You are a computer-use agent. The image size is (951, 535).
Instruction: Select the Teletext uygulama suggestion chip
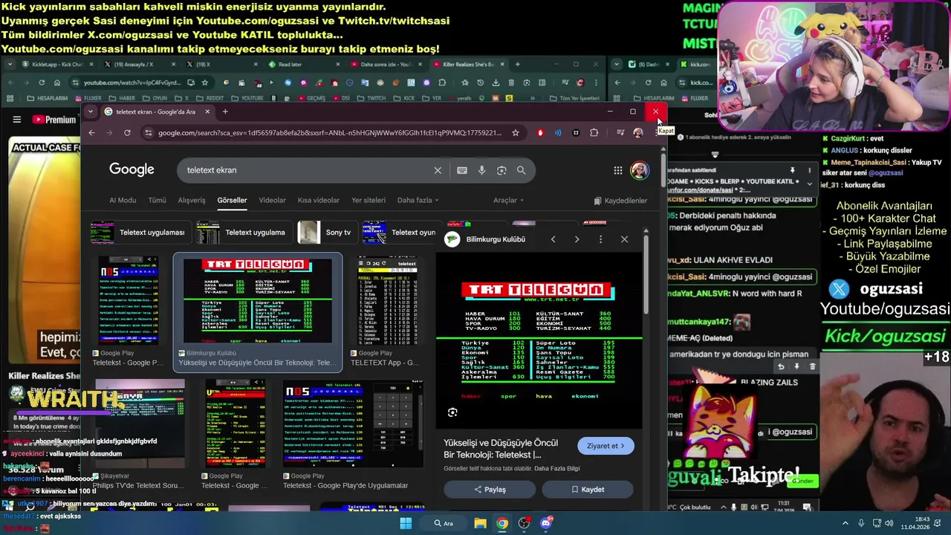243,233
